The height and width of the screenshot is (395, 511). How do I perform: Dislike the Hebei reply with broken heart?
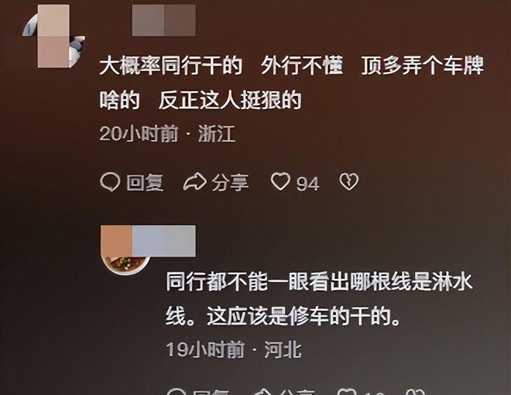[x=416, y=392]
